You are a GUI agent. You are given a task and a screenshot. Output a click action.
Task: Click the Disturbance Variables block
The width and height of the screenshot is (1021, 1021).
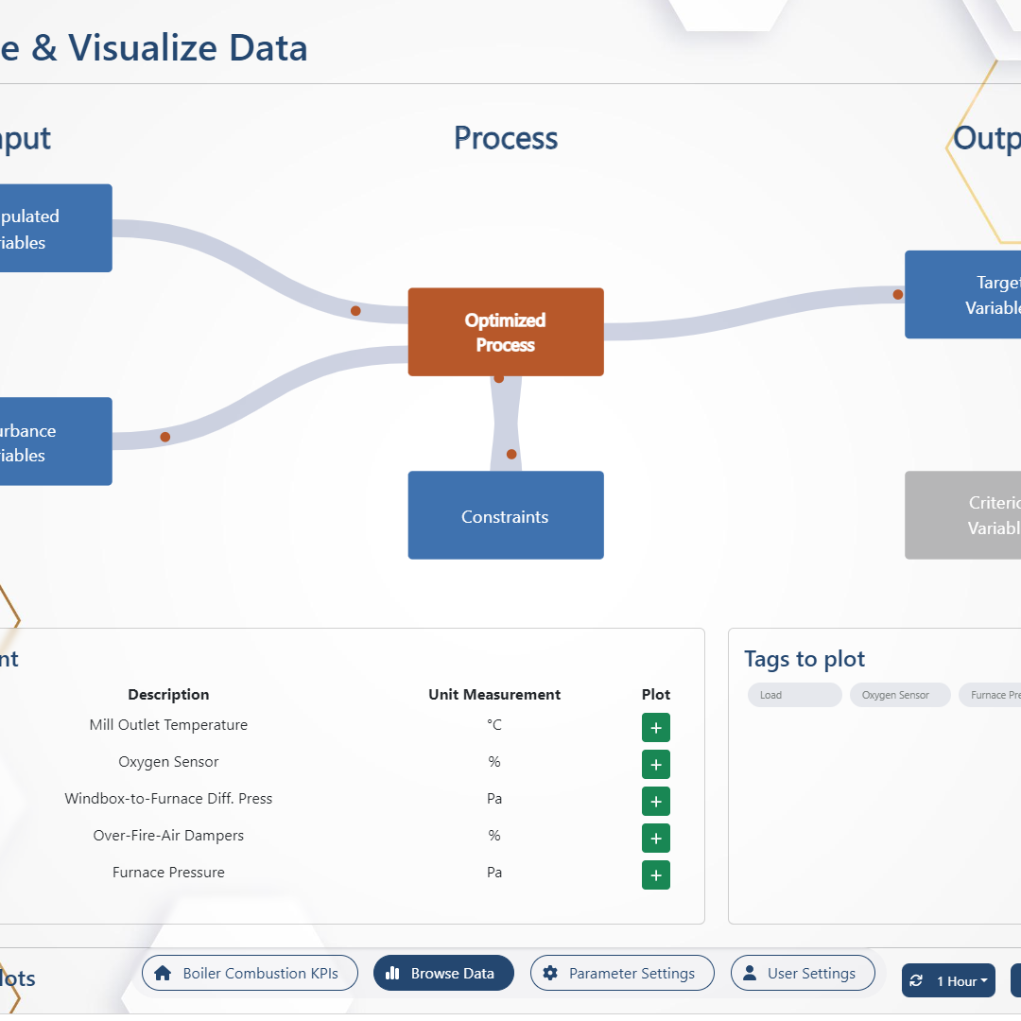(47, 441)
